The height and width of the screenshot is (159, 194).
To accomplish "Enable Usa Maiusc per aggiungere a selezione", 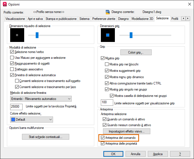I will 12,58.
